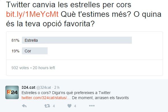The height and width of the screenshot is (112, 168).
Task: Open the 324.cat profile name
Action: [28, 88]
